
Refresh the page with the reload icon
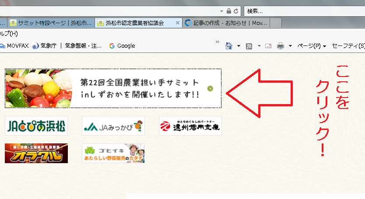click(236, 11)
